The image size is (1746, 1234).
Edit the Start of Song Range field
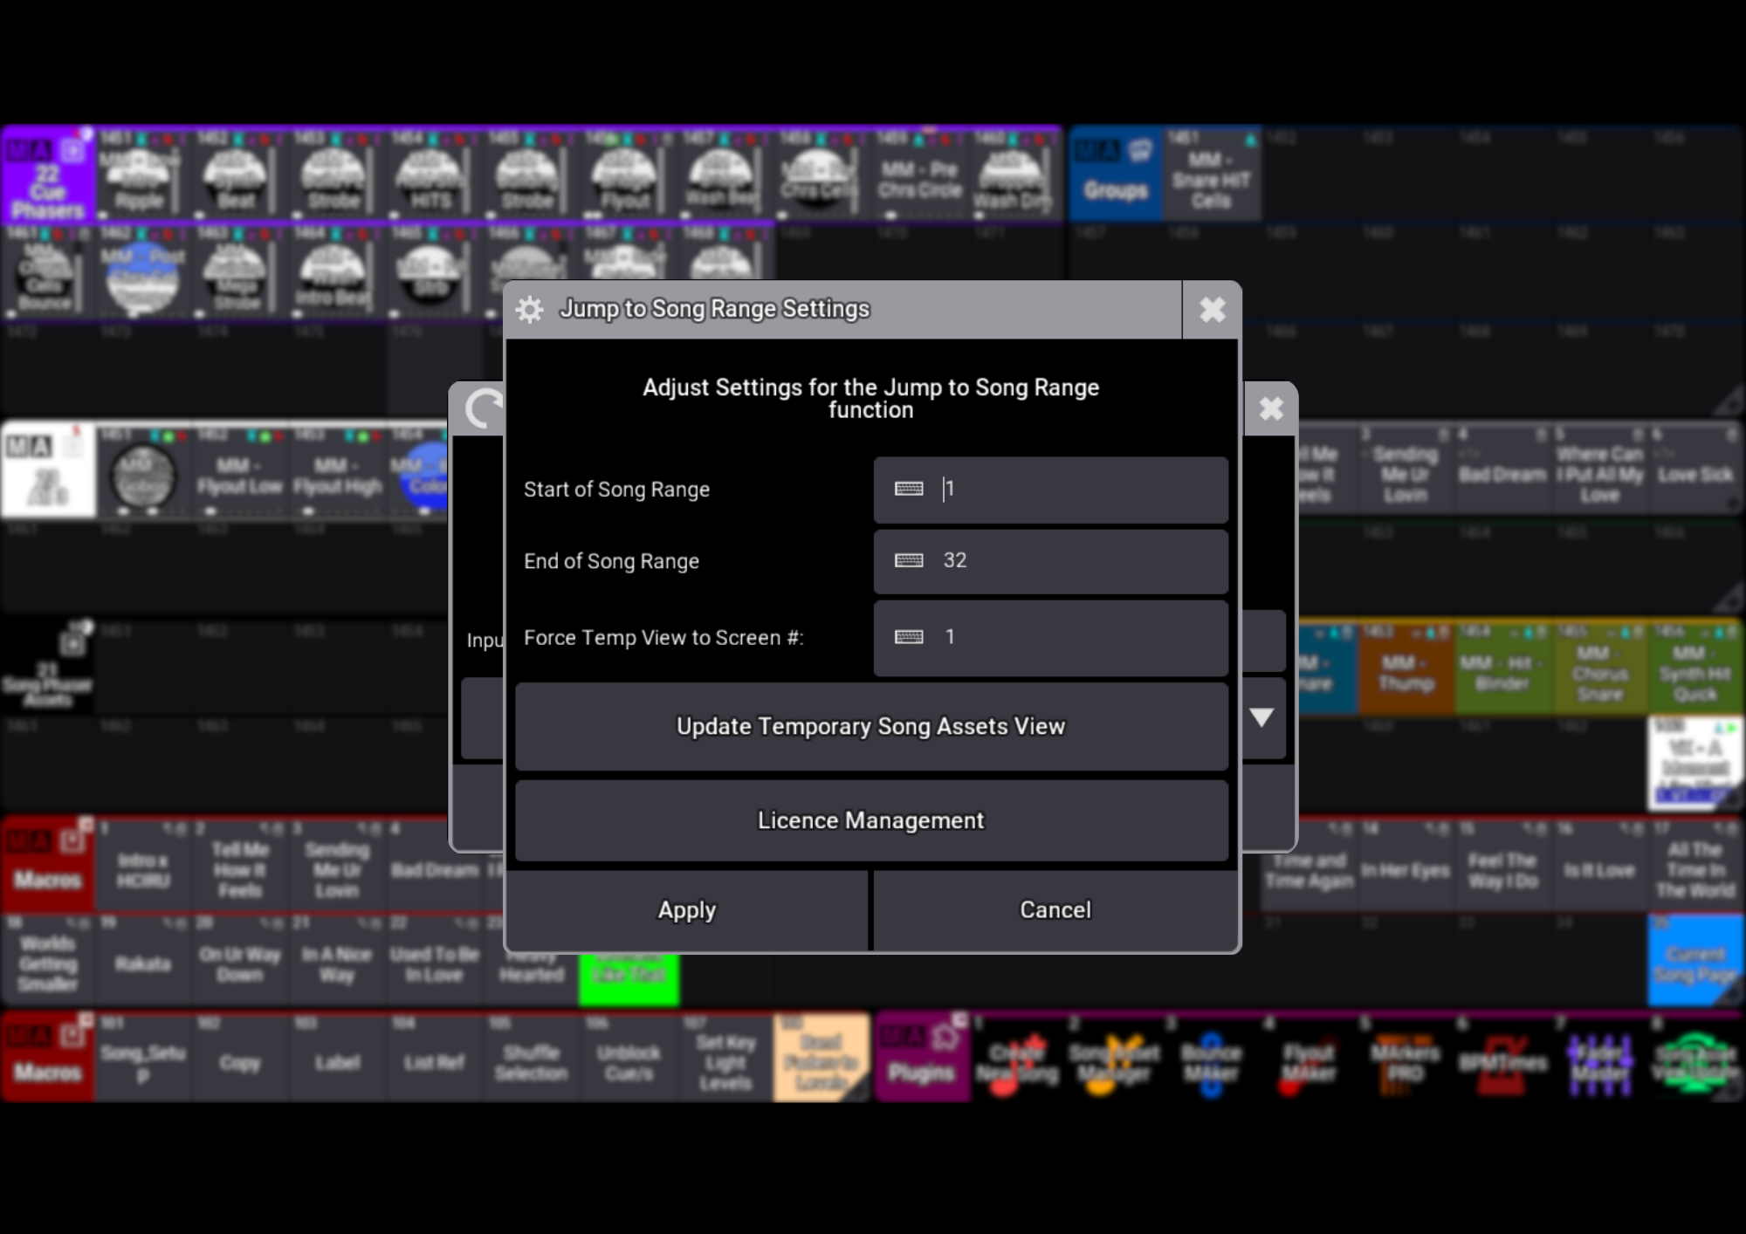(1051, 490)
